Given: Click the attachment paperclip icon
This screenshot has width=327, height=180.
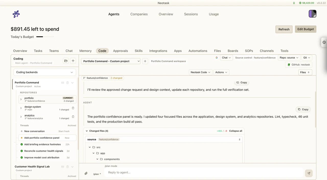Looking at the screenshot, I should point(86,173).
